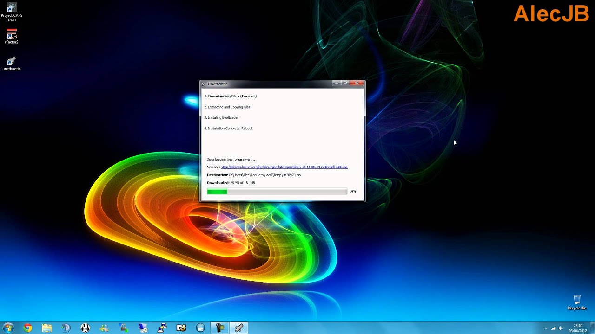Switch to the camera recorder taskbar button

[x=219, y=328]
